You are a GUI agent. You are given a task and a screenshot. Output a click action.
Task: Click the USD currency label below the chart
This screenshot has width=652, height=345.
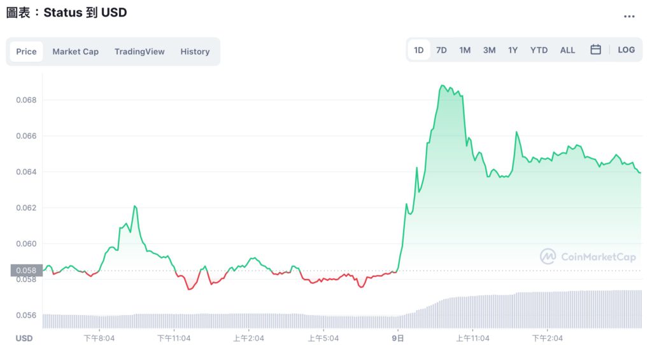click(x=24, y=338)
